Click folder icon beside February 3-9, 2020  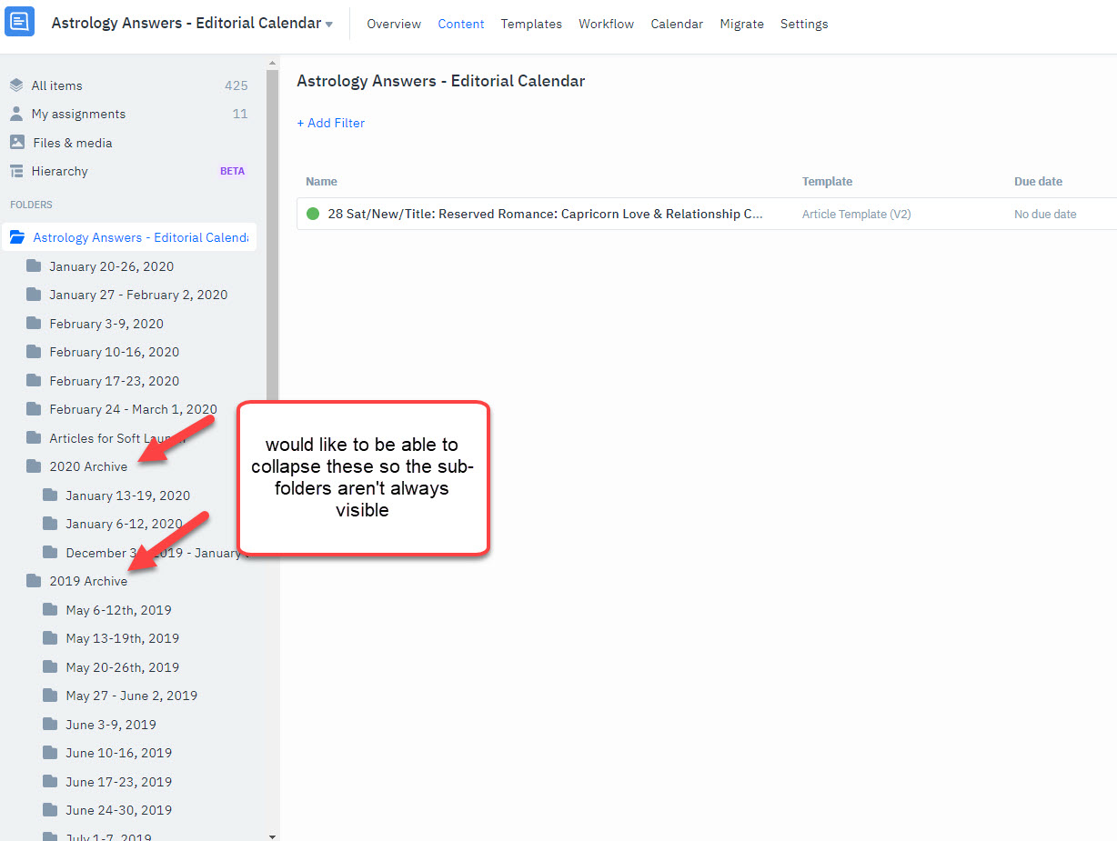coord(34,324)
